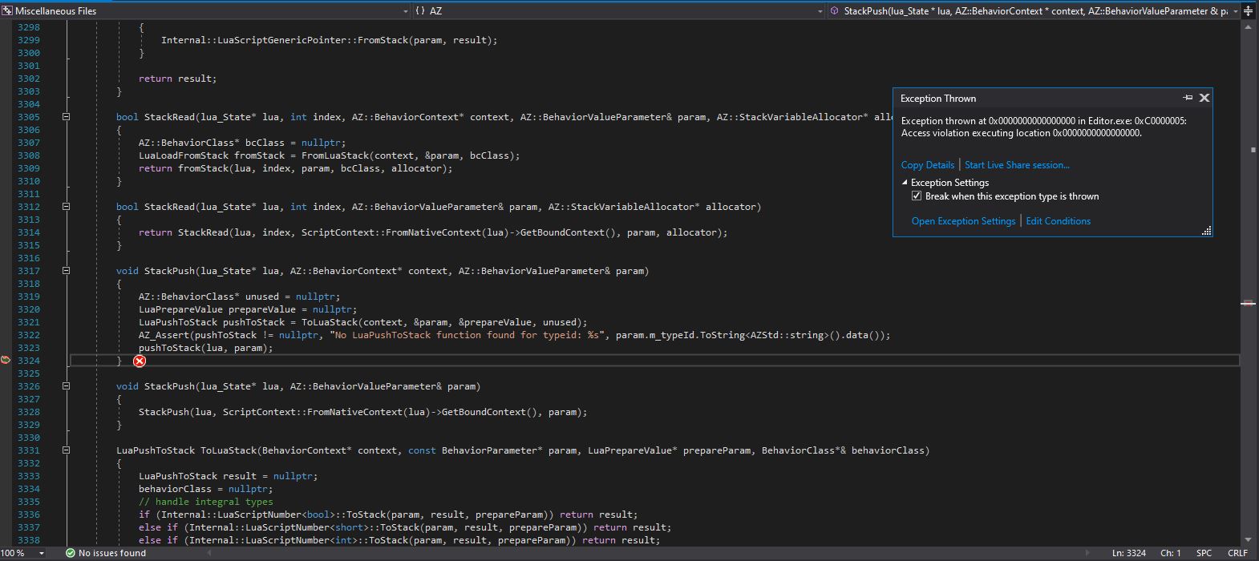
Task: Click the Copy Details link
Action: click(x=928, y=165)
